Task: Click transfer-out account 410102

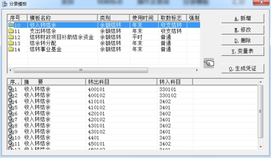Action: 97,108
